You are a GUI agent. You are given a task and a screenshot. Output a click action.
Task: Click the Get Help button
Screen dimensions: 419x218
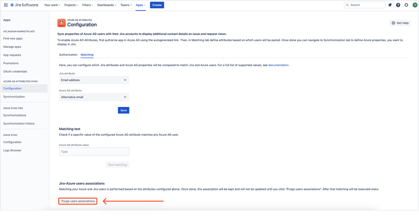(400, 23)
